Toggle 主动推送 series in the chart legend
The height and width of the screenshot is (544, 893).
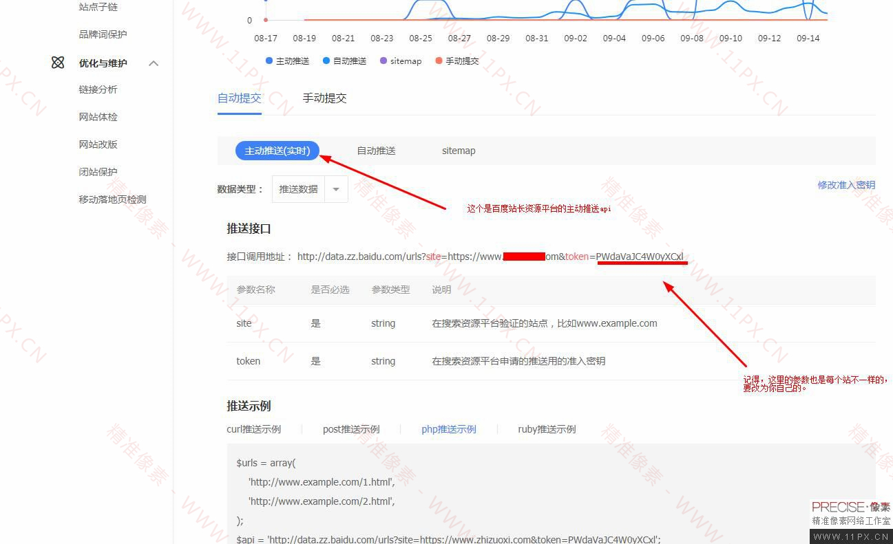(x=287, y=61)
